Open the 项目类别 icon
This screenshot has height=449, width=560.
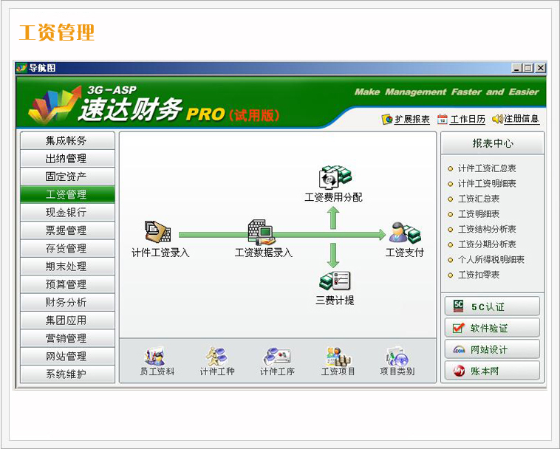pos(397,356)
